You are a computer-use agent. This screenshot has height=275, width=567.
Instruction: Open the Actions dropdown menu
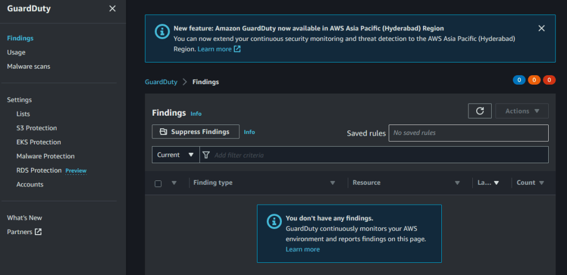(522, 111)
